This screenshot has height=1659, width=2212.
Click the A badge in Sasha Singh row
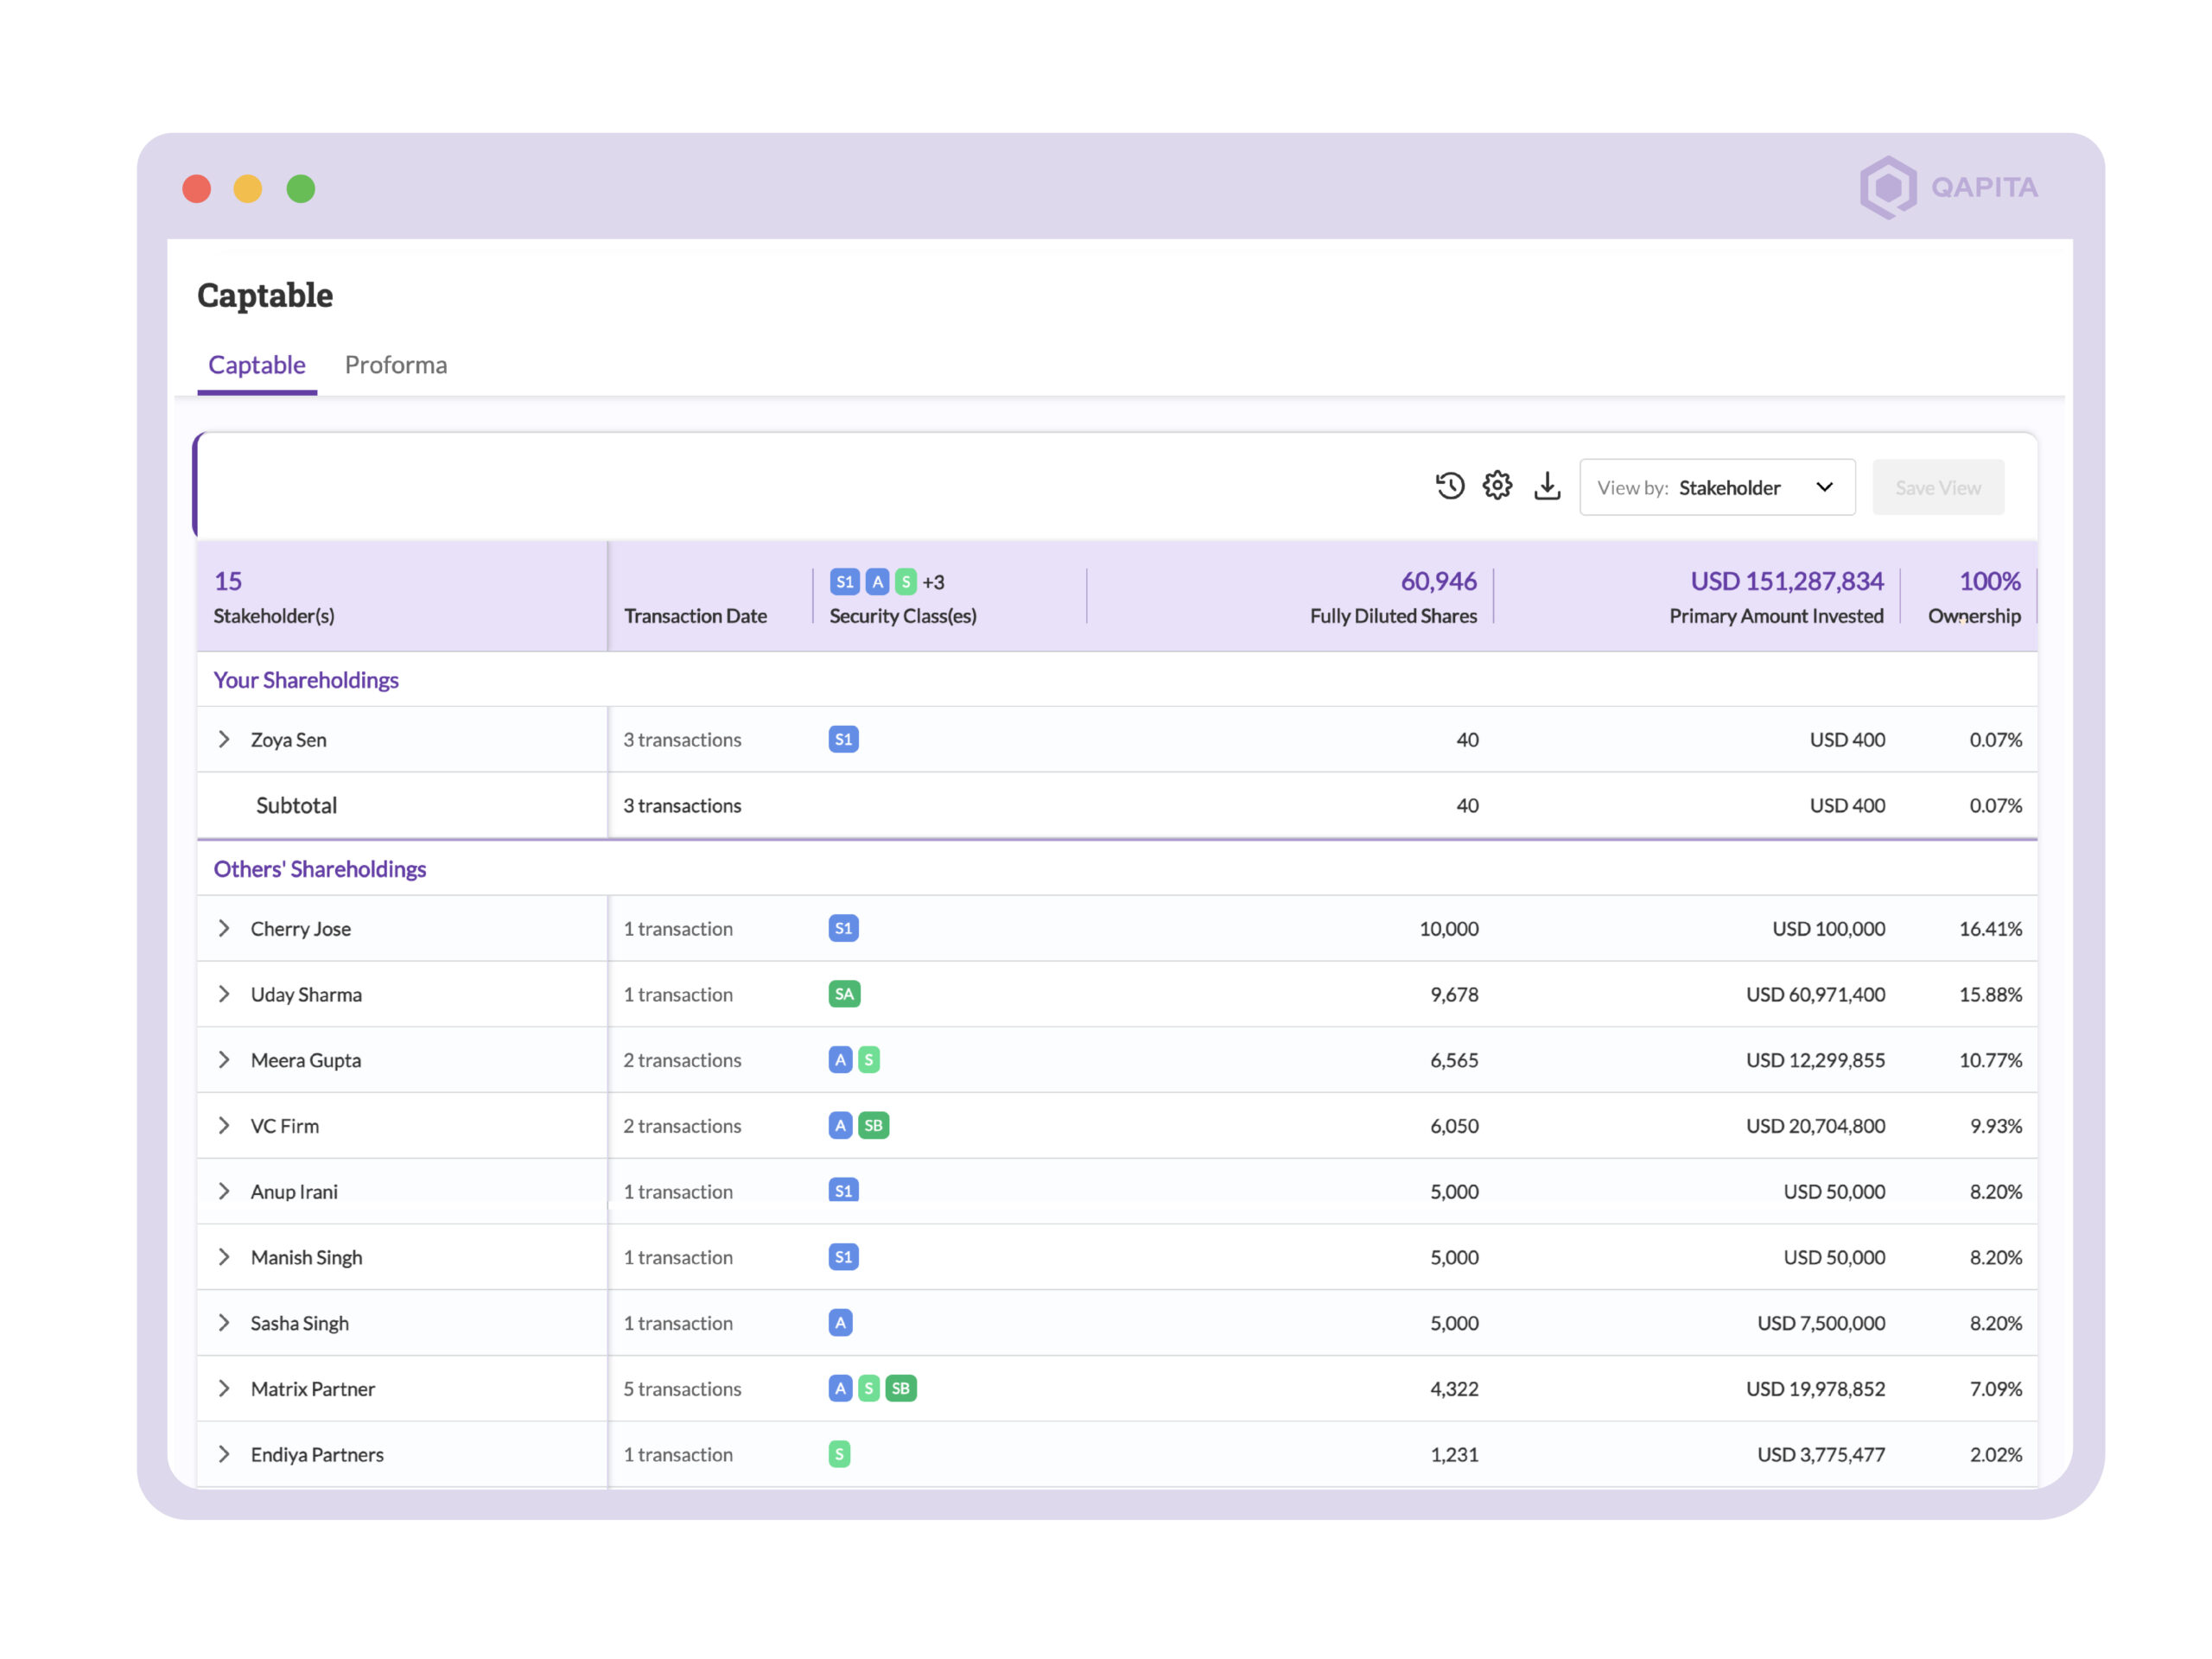pos(840,1323)
